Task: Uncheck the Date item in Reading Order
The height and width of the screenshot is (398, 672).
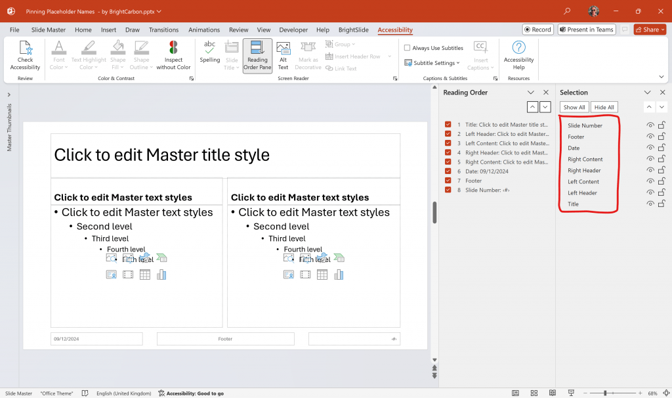Action: pos(450,171)
